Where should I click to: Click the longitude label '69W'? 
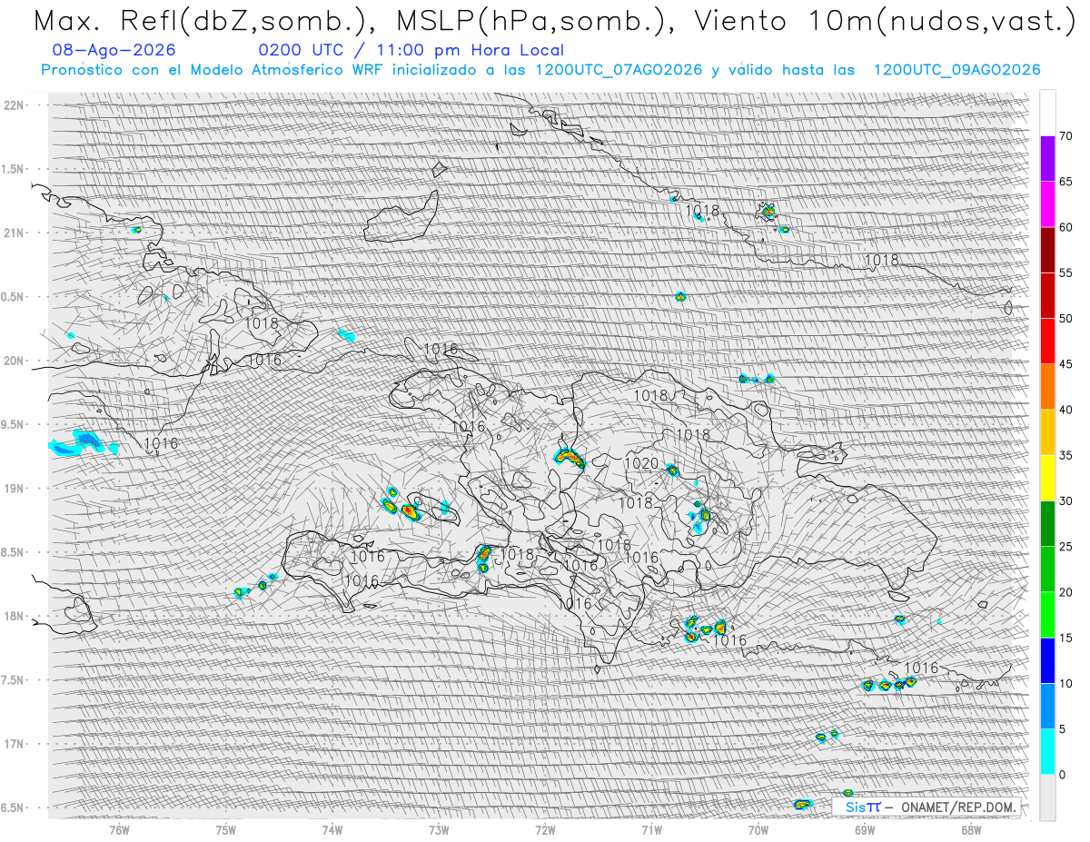865,829
